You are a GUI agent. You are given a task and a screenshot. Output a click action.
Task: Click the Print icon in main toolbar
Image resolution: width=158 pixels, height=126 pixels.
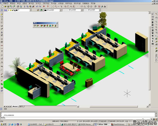(18, 7)
